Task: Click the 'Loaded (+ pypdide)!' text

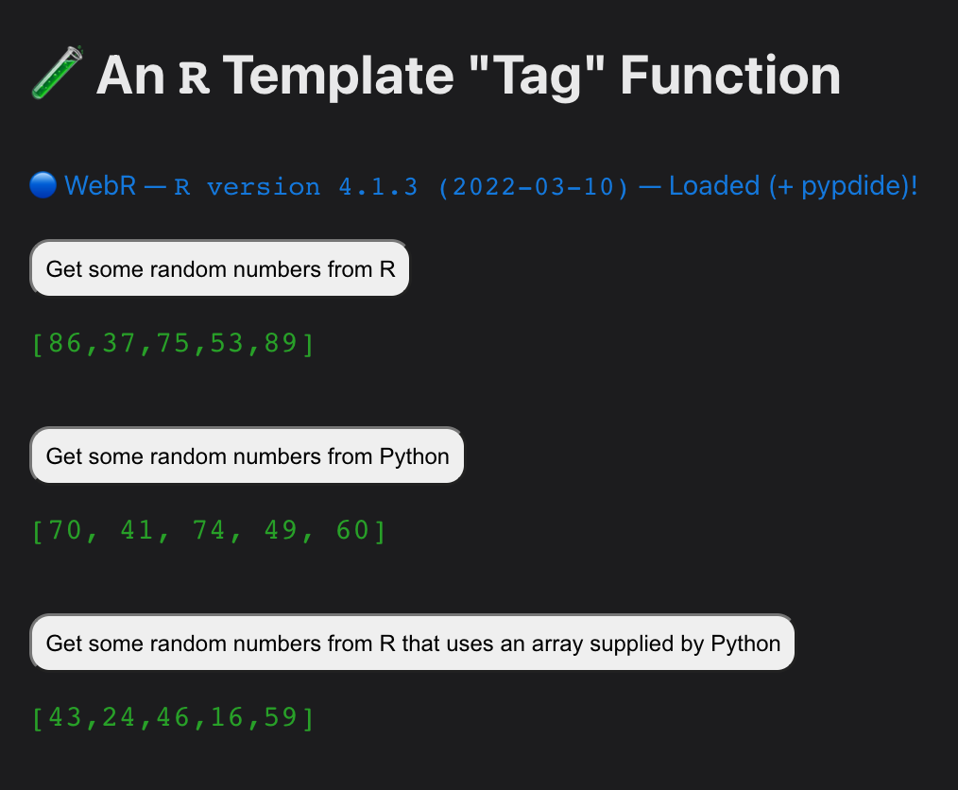Action: [793, 186]
